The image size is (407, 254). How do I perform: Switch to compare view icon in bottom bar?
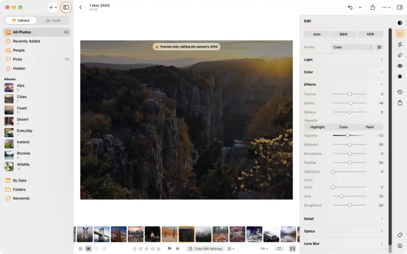point(96,249)
